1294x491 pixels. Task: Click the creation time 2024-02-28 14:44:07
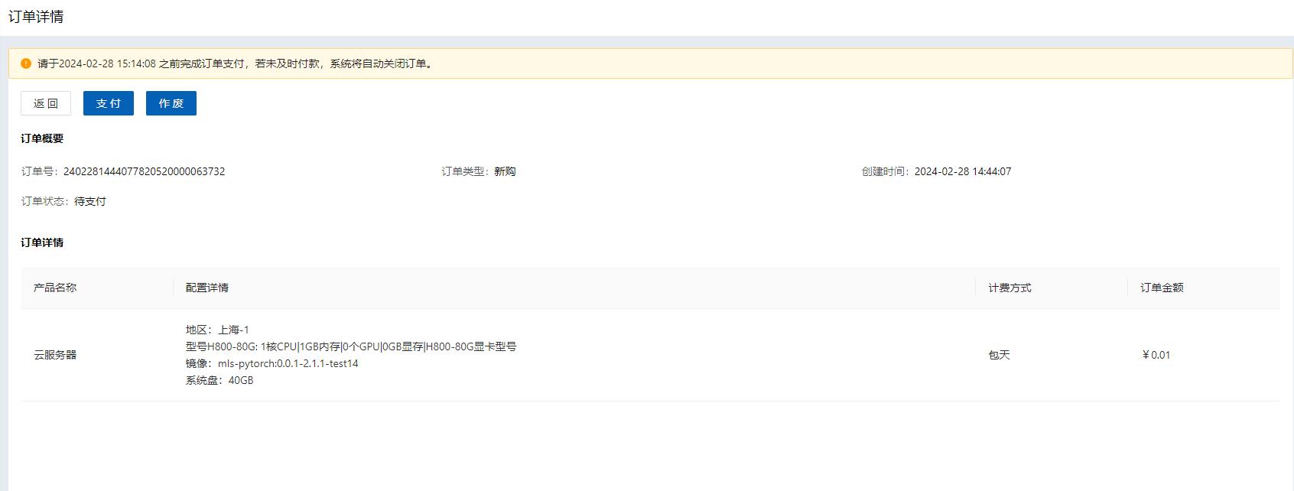pos(963,171)
